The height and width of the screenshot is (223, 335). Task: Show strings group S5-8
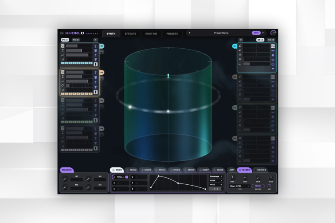point(271,40)
